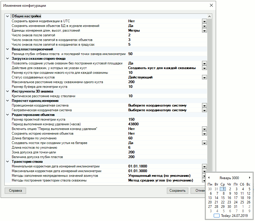Collapse Загрузка скважин старого фонда section
Image resolution: width=255 pixels, height=221 pixels.
click(8, 59)
